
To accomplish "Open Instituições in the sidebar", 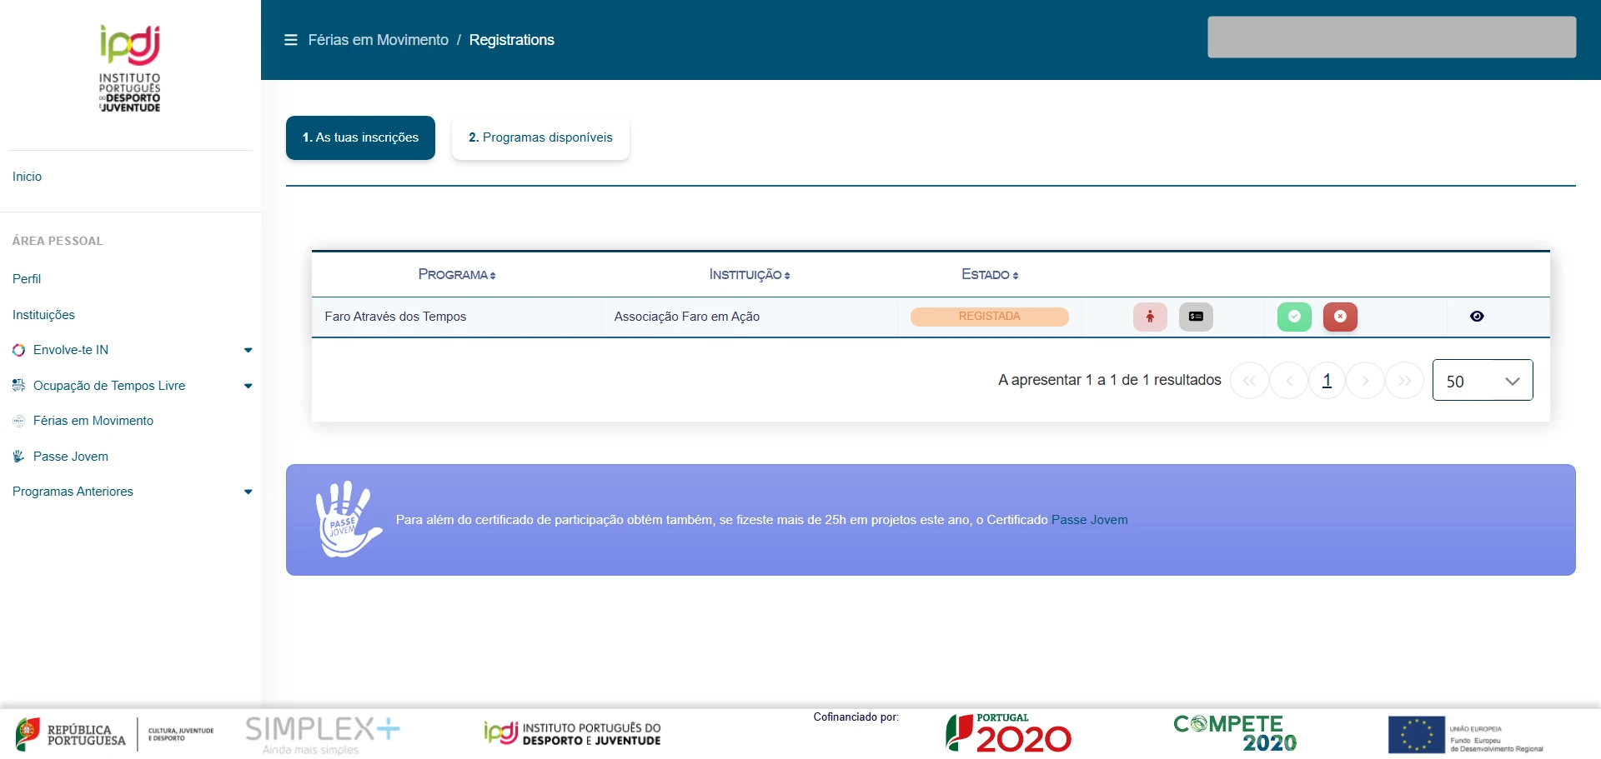I will point(43,315).
